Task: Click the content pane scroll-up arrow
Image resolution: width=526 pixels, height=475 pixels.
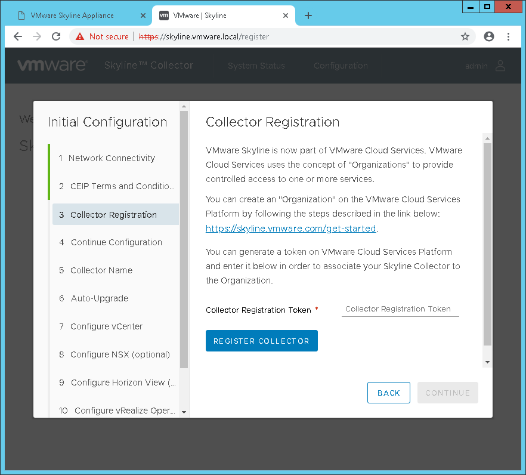Action: (x=487, y=138)
